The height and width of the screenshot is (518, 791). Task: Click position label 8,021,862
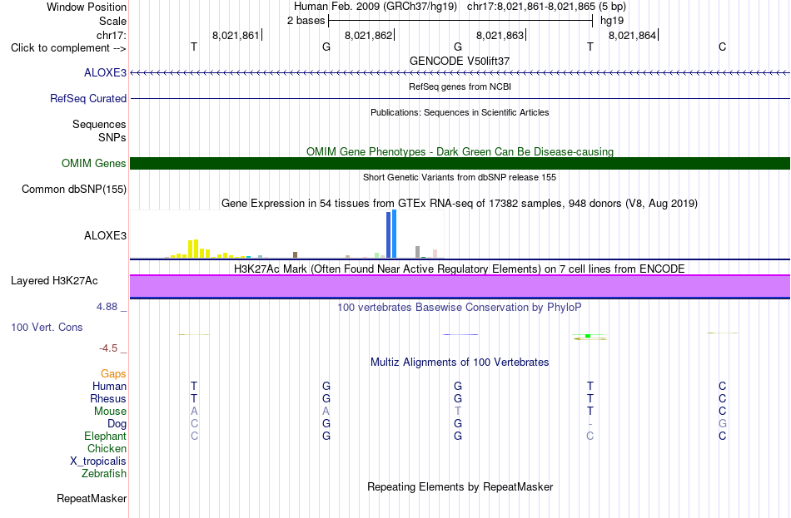click(368, 35)
